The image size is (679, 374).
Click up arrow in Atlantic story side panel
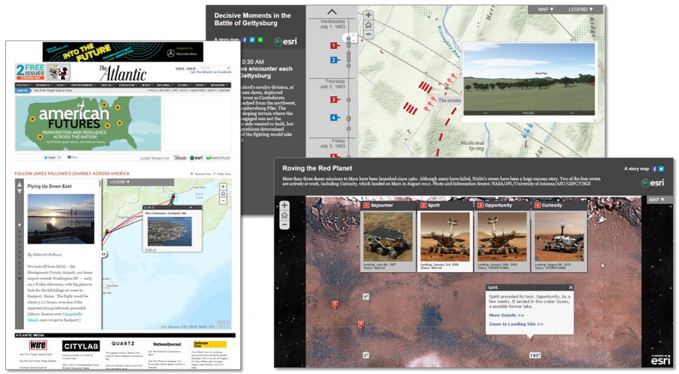(x=19, y=185)
